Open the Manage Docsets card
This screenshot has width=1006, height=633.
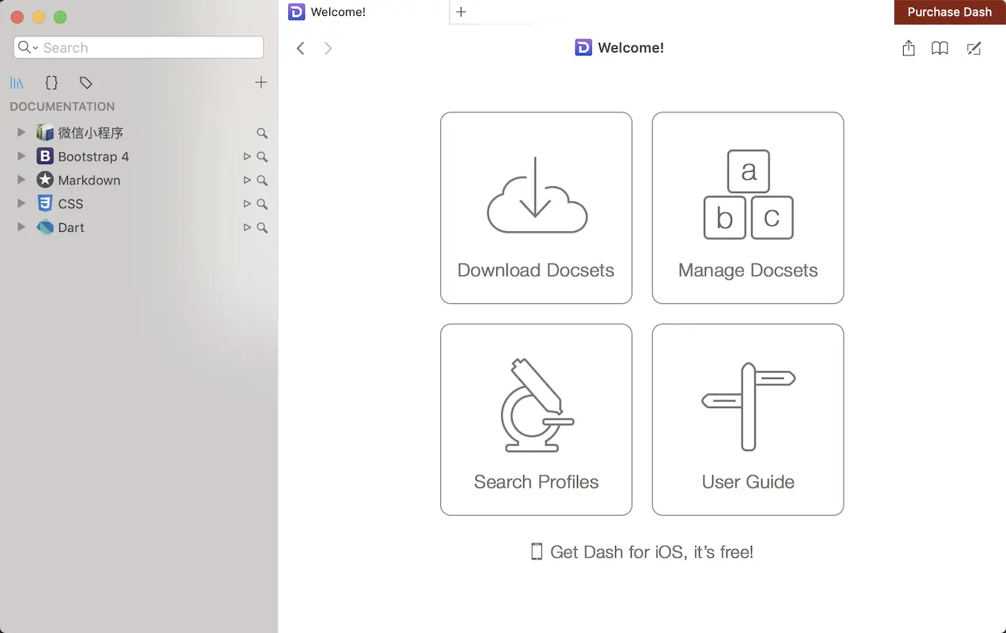tap(748, 207)
